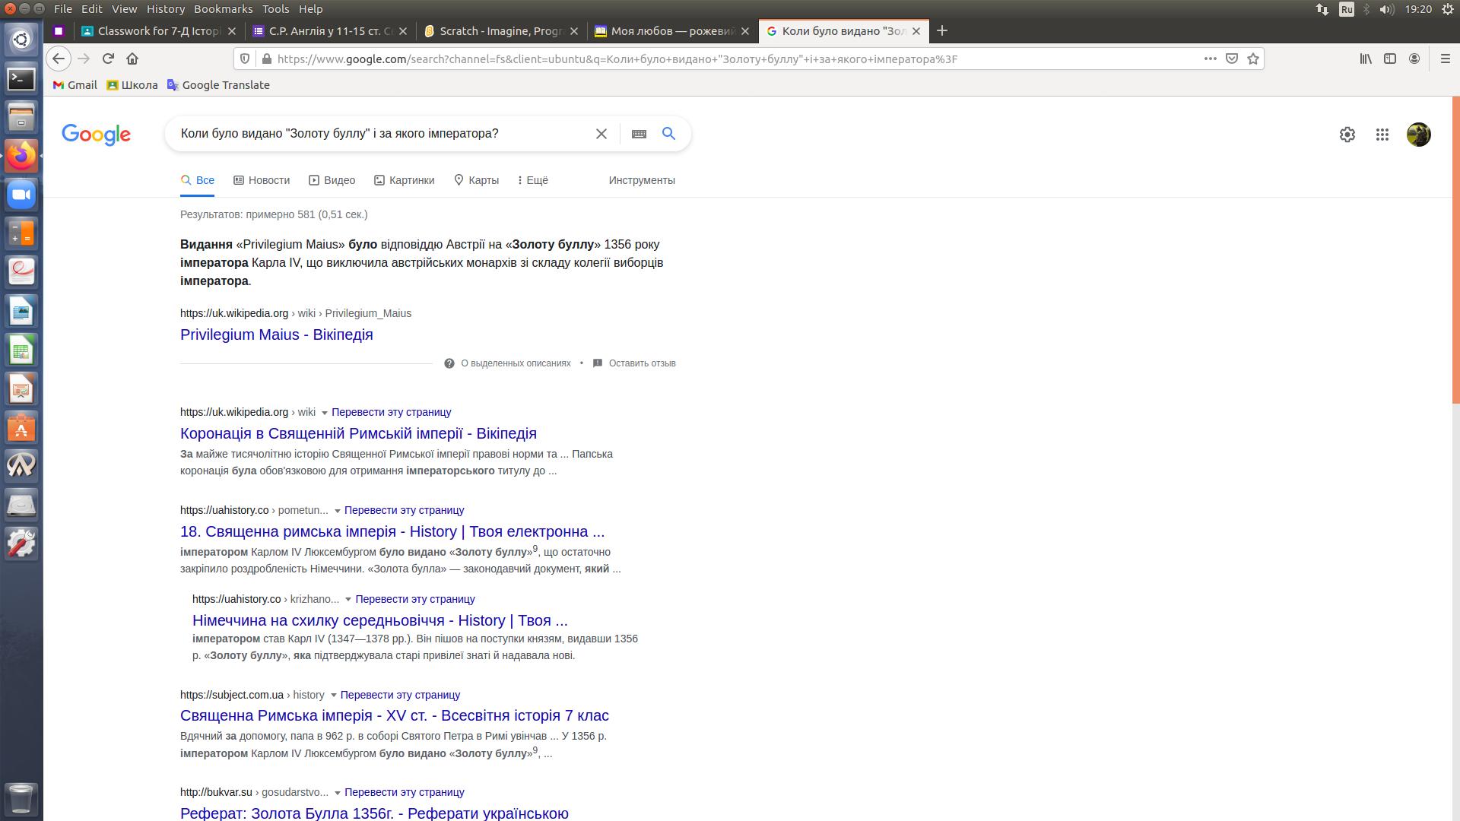Clear the Google search box text
Image resolution: width=1460 pixels, height=821 pixels.
(601, 134)
